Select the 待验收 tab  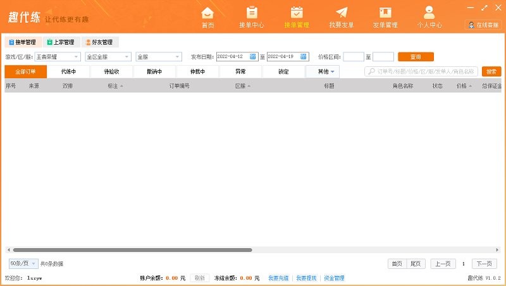(x=111, y=71)
